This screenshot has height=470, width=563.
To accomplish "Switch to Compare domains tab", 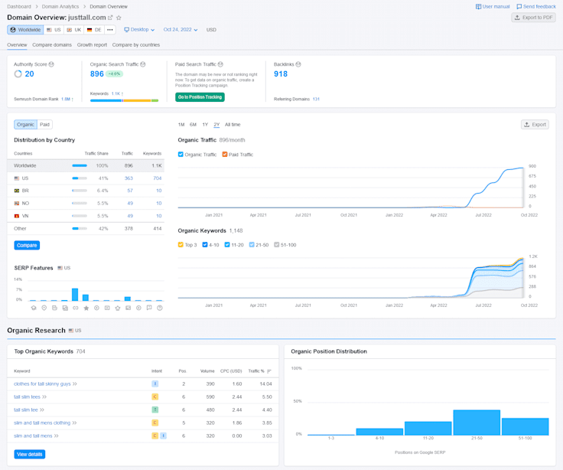I will [52, 45].
